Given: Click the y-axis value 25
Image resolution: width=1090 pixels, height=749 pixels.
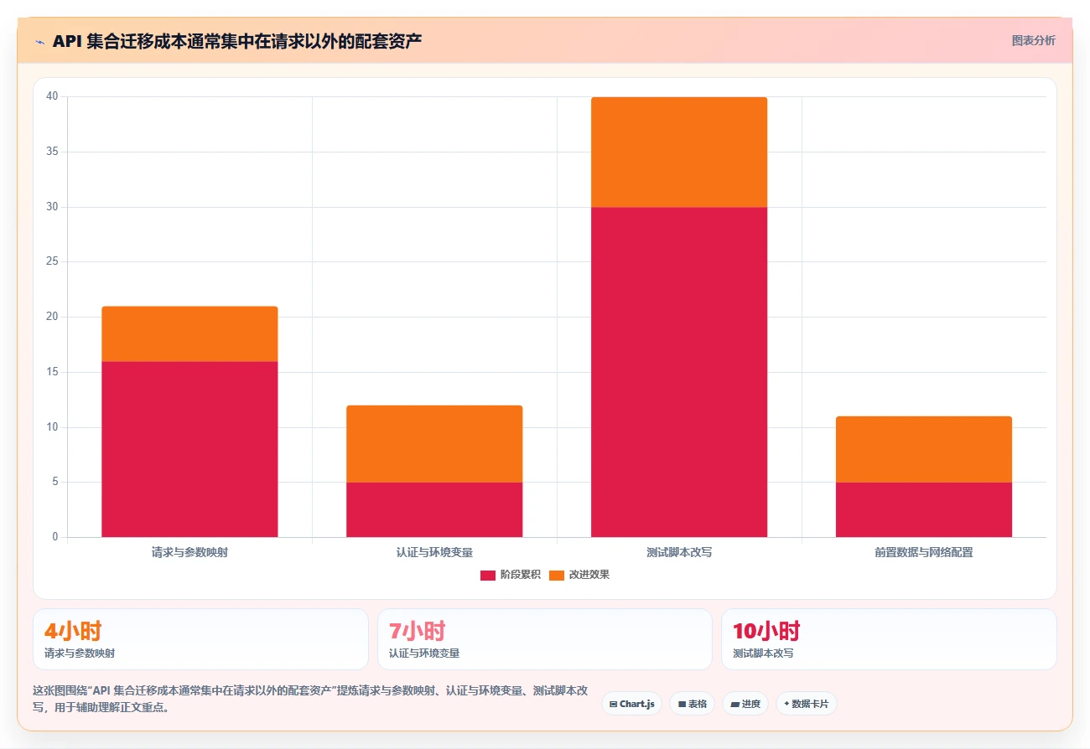Looking at the screenshot, I should coord(52,261).
